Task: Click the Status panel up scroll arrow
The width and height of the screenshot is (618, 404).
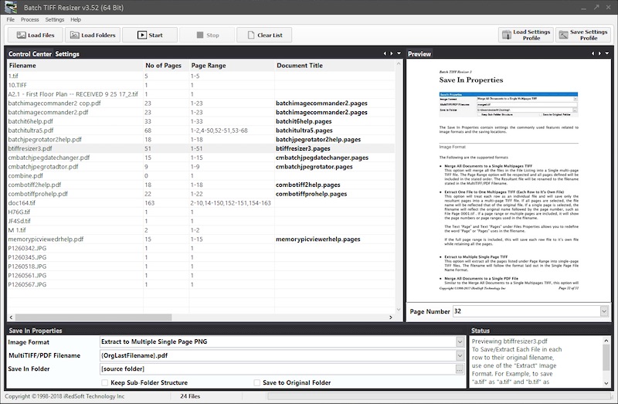Action: click(x=606, y=340)
